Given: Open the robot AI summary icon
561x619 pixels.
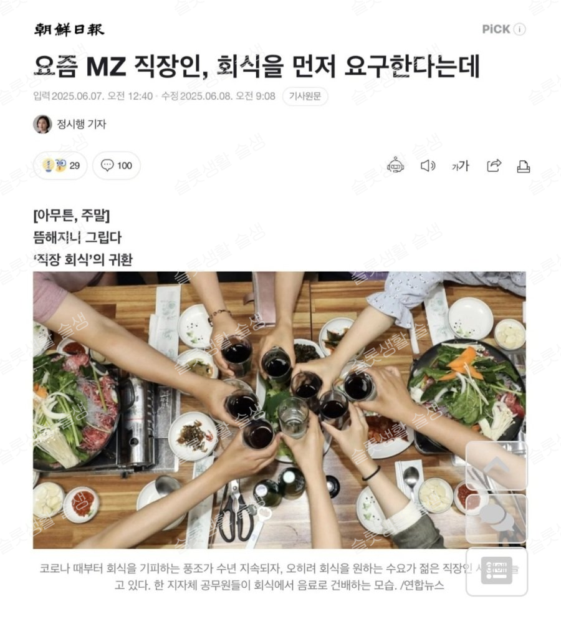Looking at the screenshot, I should (x=395, y=166).
